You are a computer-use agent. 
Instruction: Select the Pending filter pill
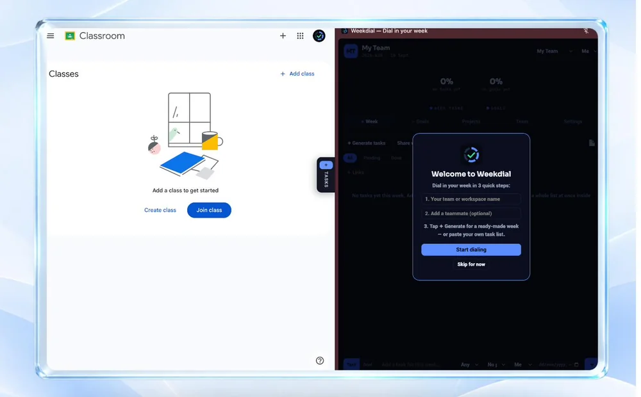[x=372, y=158]
